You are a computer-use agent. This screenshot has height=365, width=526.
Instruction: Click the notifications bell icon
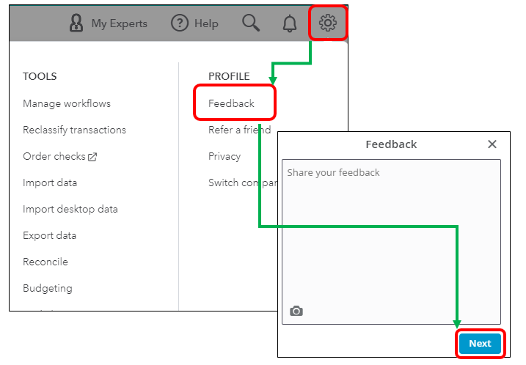[290, 23]
